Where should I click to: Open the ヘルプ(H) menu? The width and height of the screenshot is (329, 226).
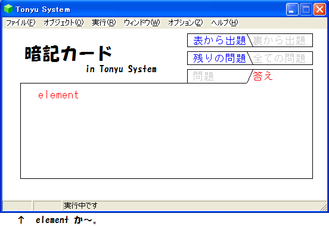point(225,23)
